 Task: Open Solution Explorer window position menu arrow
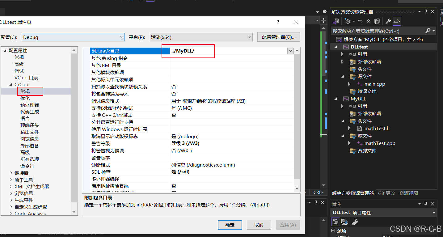tap(420, 12)
